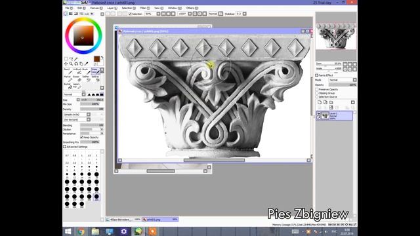Expand Advanced Settings section

(x=64, y=147)
